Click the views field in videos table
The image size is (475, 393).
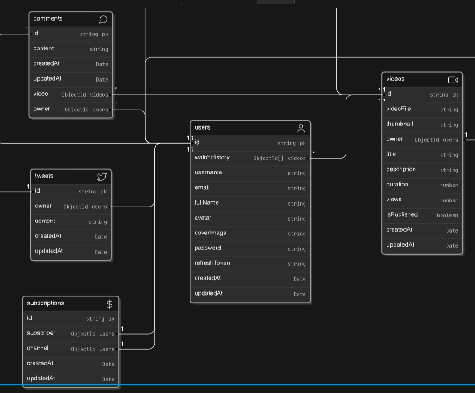click(422, 200)
